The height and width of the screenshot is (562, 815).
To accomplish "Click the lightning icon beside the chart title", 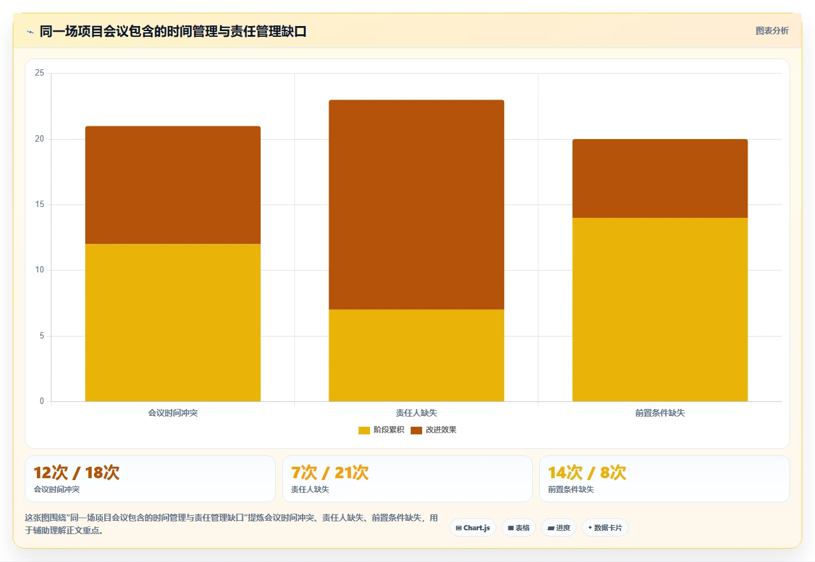I will click(x=30, y=32).
